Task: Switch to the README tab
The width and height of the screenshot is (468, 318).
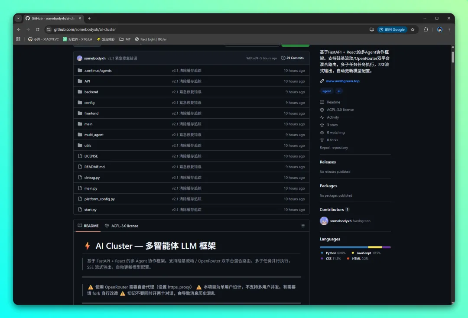Action: coord(88,226)
